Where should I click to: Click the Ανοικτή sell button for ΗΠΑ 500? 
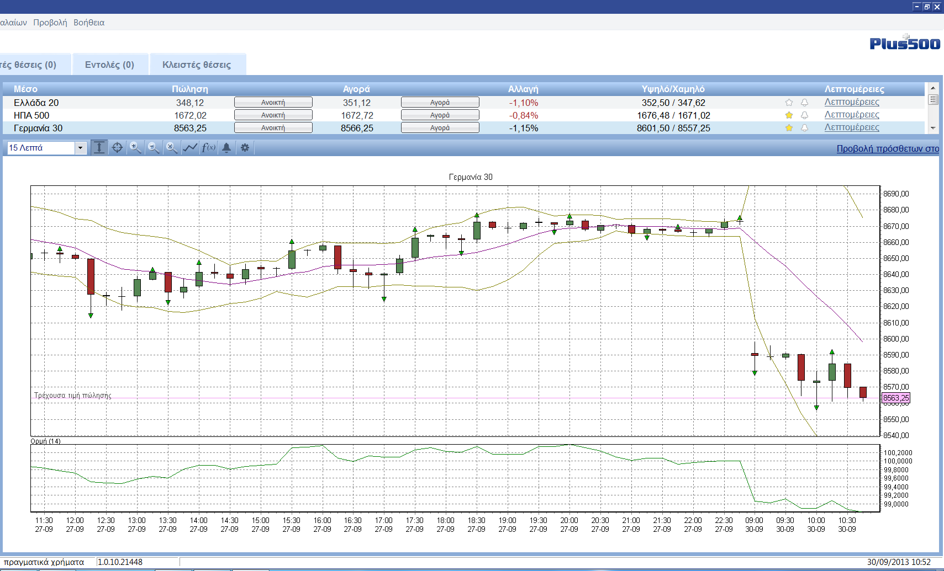point(273,115)
